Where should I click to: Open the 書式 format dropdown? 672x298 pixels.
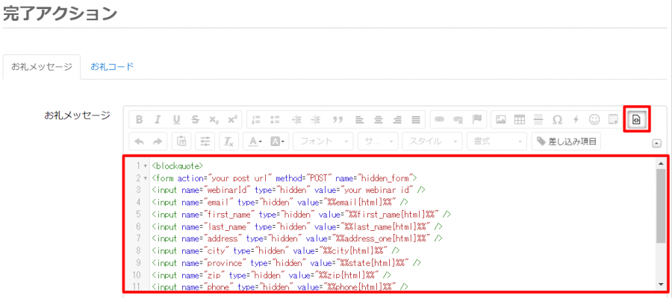point(497,142)
